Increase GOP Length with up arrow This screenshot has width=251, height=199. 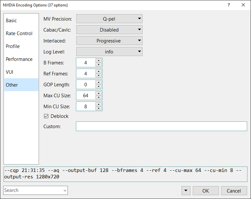98,82
